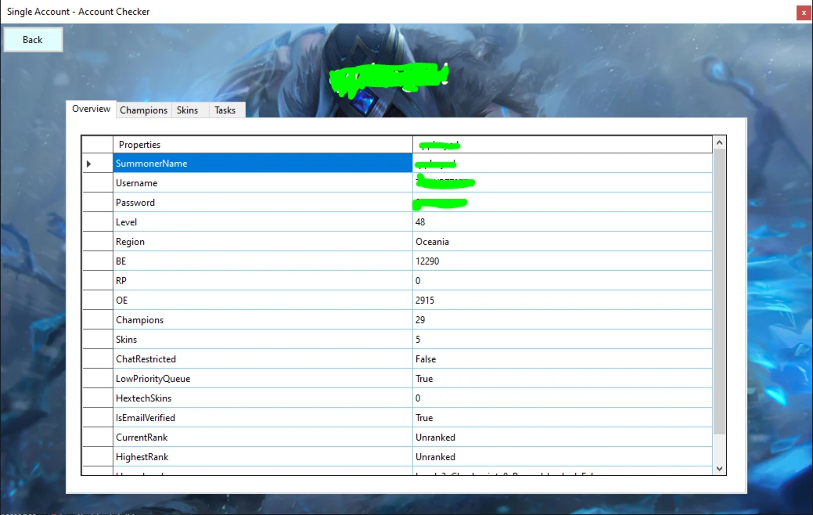The height and width of the screenshot is (515, 813).
Task: Click the HighestRank Unranked value cell
Action: pos(562,457)
